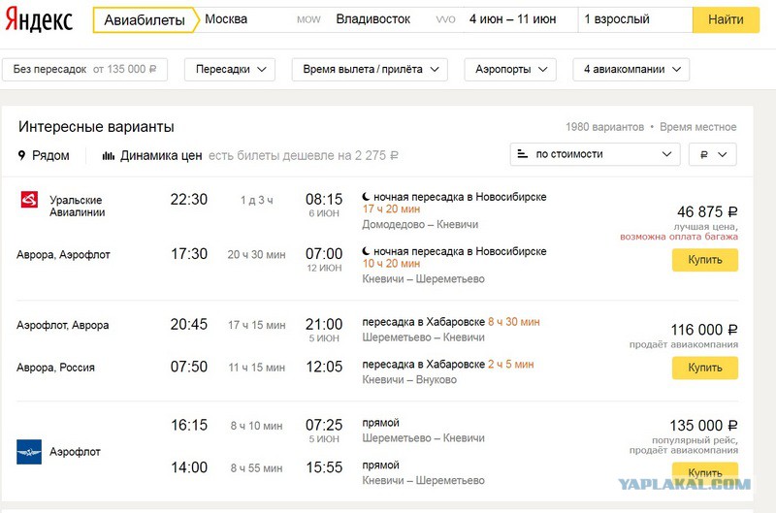Click the bar chart icon for Динамика цен
The image size is (776, 513).
(x=109, y=156)
